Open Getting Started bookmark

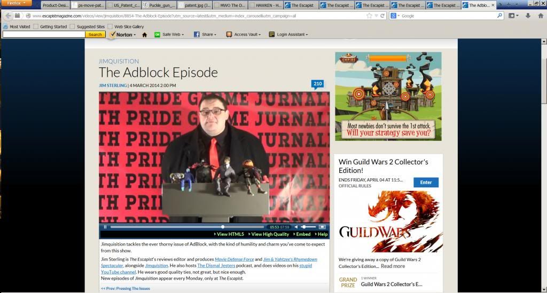[50, 27]
